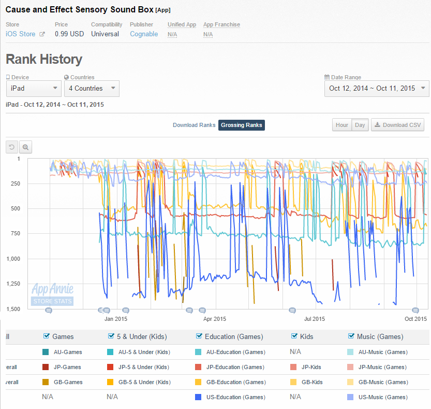Viewport: 431px width, 409px height.
Task: Click the App Franchise N/A link
Action: [x=208, y=34]
